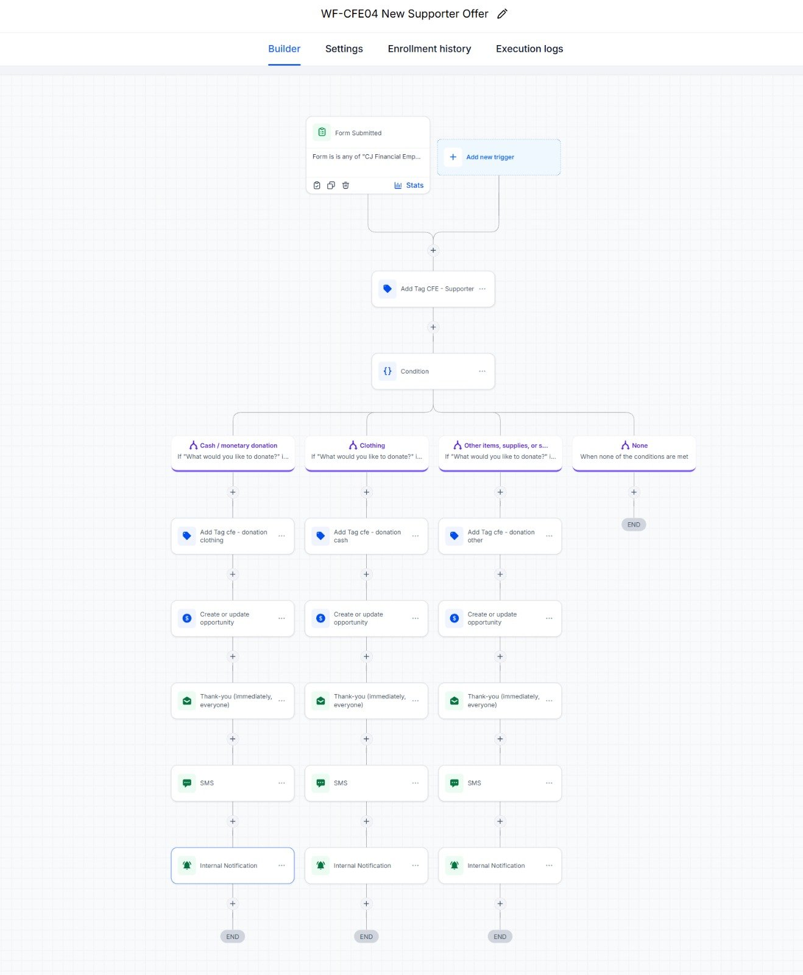Open options for Thank-you email in Other items branch
Viewport: 803px width, 975px height.
pyautogui.click(x=550, y=701)
